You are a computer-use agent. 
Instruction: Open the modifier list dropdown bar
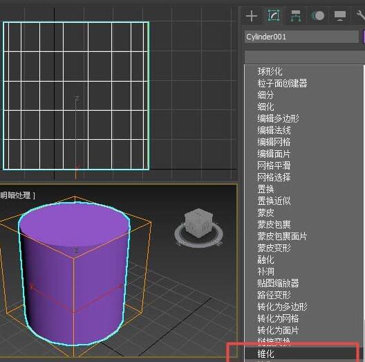304,57
